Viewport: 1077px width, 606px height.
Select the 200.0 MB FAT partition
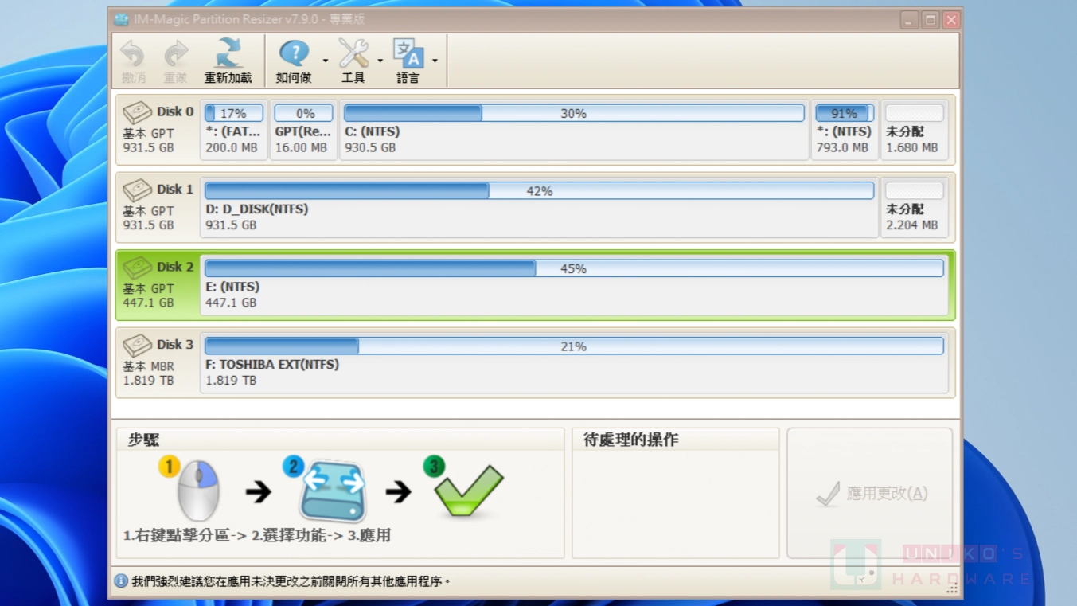click(x=233, y=130)
